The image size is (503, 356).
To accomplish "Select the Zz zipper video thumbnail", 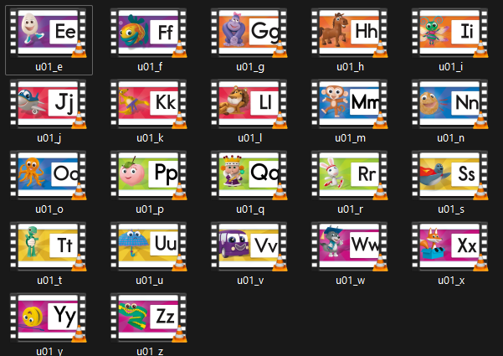I will click(148, 317).
